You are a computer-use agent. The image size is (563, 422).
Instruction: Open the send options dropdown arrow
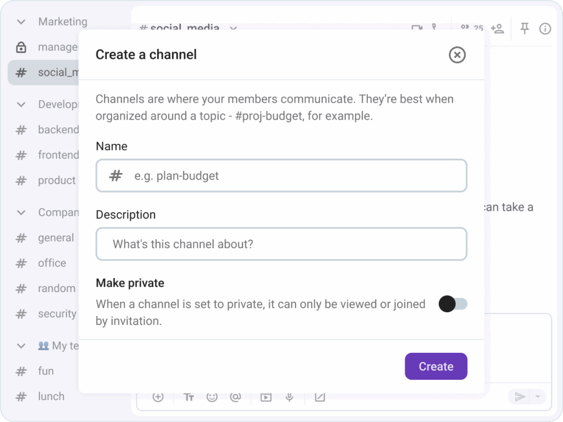pos(538,397)
